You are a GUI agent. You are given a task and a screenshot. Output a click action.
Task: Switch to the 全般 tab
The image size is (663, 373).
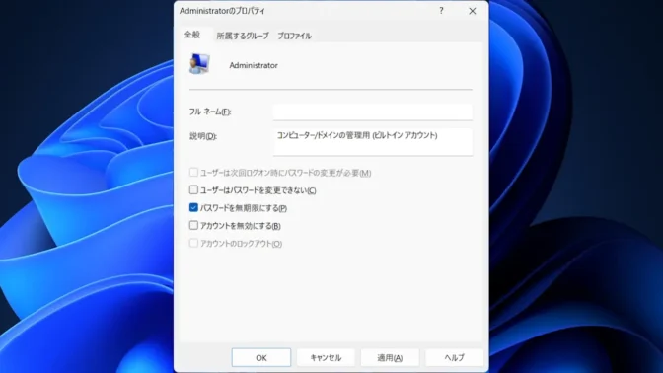coord(192,35)
